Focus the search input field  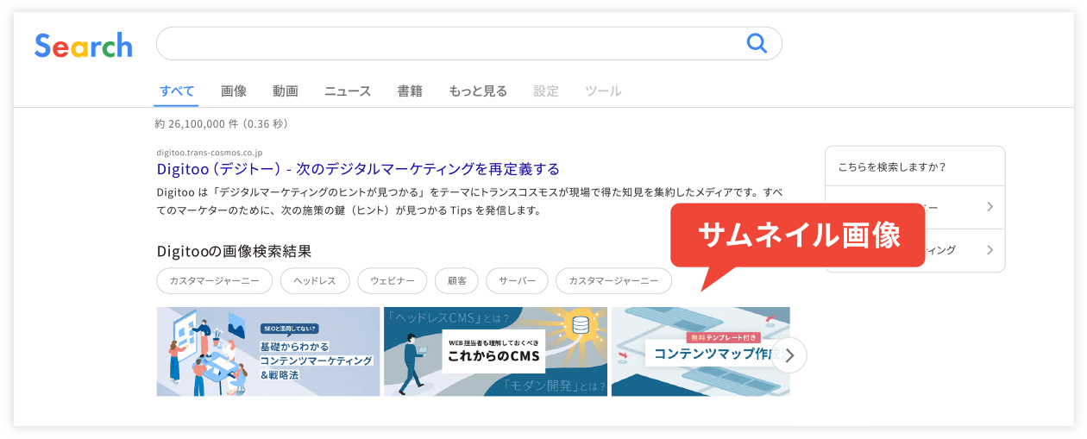point(468,43)
